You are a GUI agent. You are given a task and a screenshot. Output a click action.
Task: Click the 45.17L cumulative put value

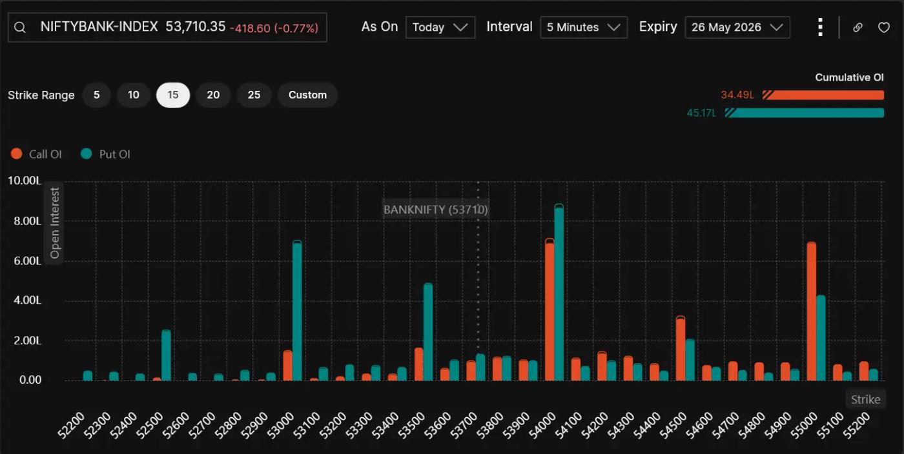coord(702,113)
